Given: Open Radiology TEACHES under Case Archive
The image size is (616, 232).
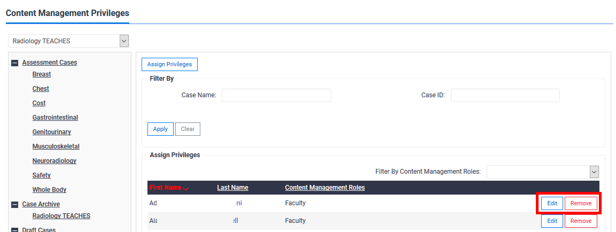Looking at the screenshot, I should (x=61, y=216).
